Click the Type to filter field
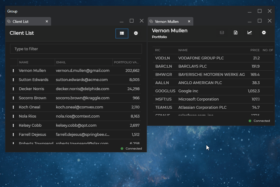Image resolution: width=280 pixels, height=187 pixels. point(76,49)
